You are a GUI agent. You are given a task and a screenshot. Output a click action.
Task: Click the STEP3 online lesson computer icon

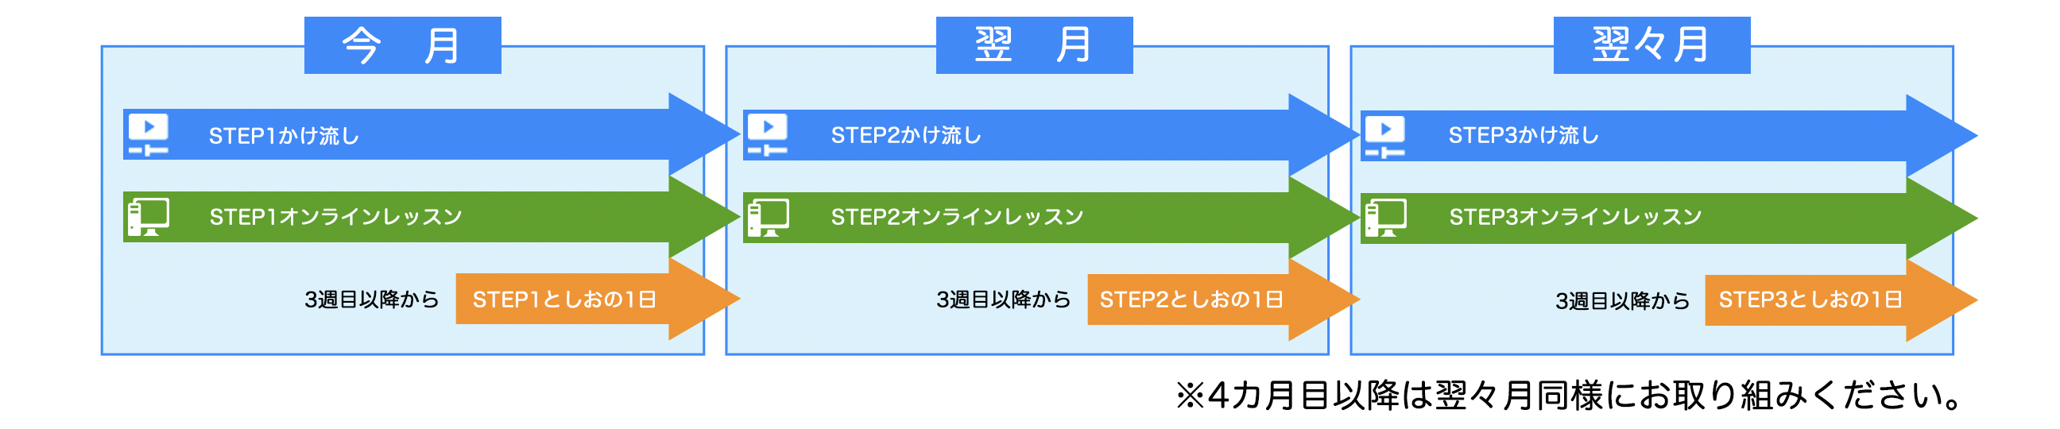tap(1386, 218)
